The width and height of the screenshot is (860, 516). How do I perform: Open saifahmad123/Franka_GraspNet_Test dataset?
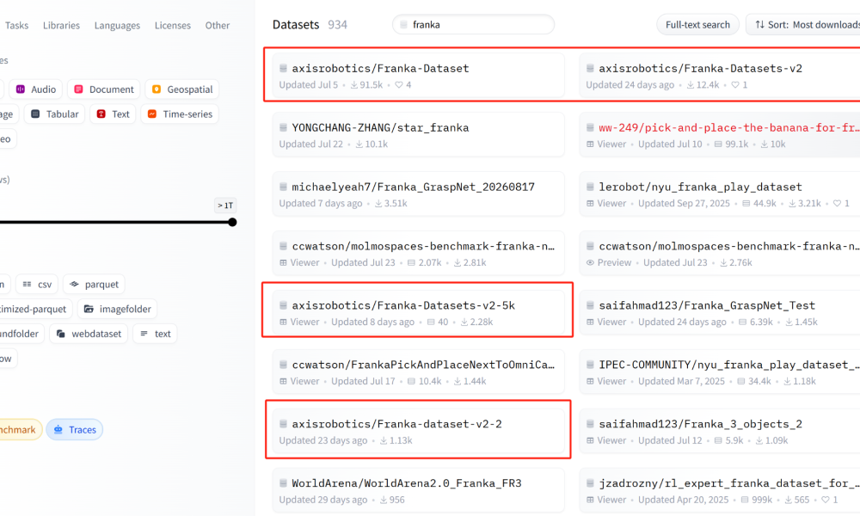tap(720, 312)
